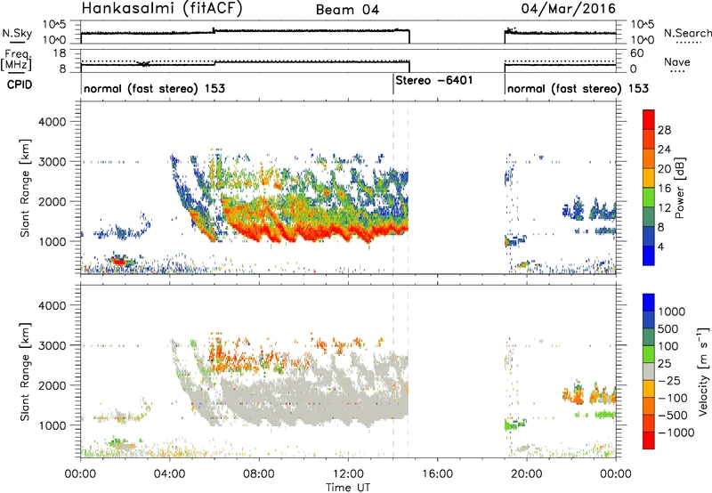Click the blue bottom of the Power color bar

click(649, 255)
